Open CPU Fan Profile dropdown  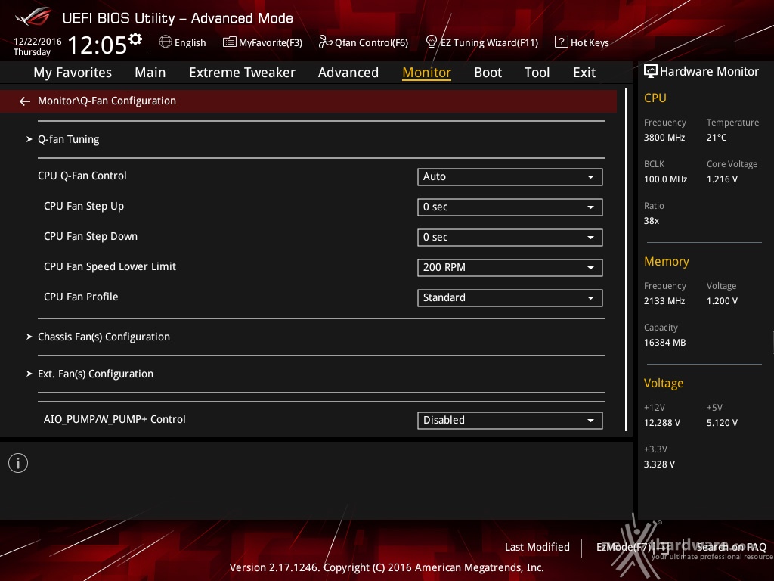click(x=510, y=298)
